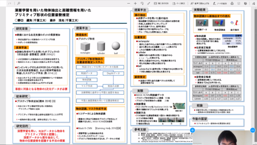The image size is (257, 145).
Task: Click the 結論 section heading
Action: [200, 106]
